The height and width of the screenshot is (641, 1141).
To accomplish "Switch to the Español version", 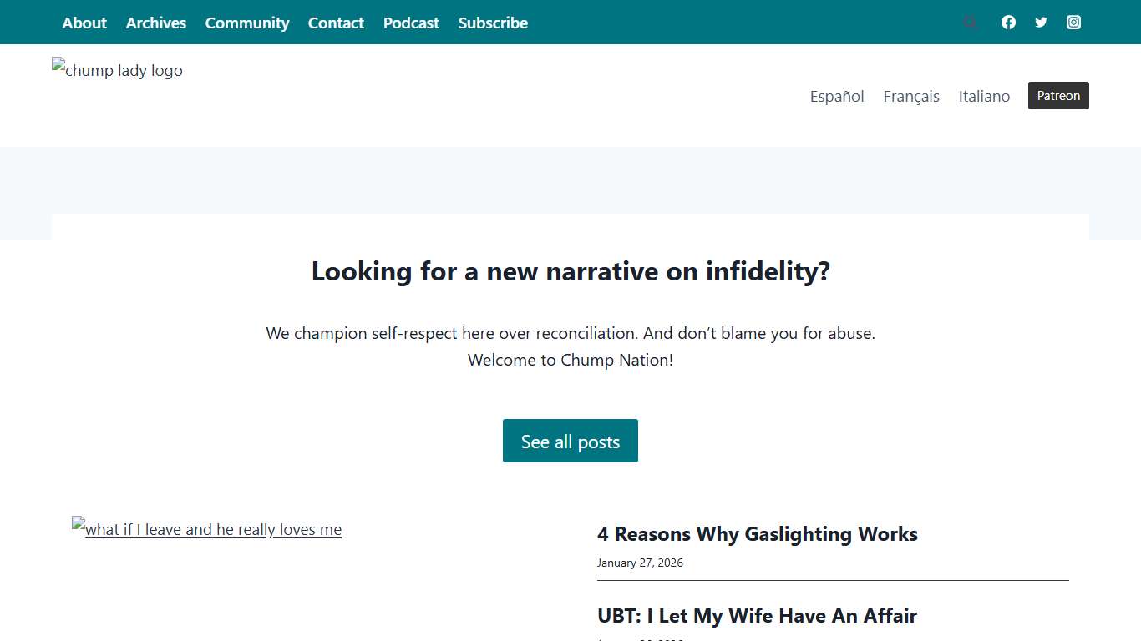I will (x=837, y=96).
